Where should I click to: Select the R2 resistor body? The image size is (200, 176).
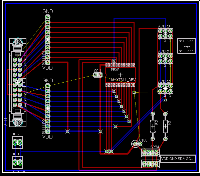click(x=153, y=126)
